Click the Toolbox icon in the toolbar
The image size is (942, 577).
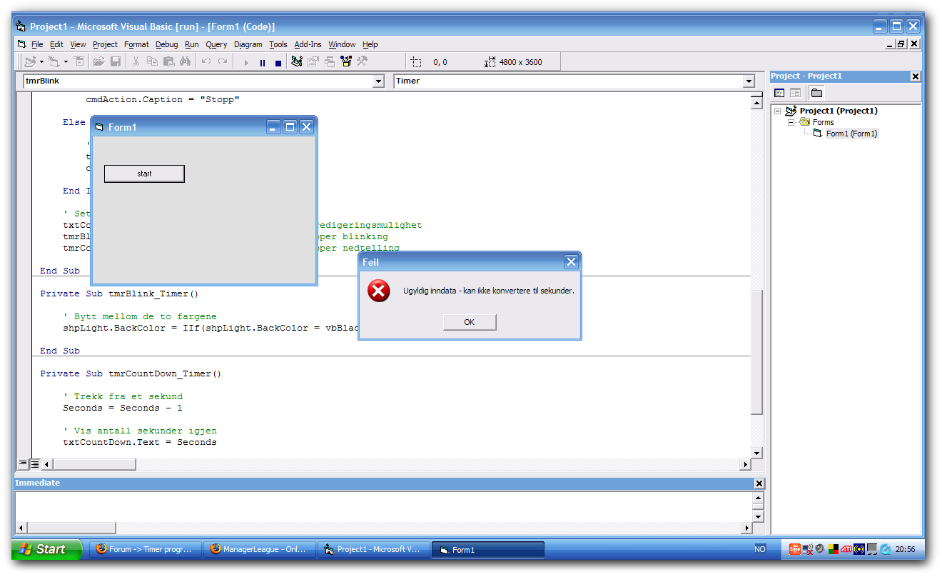[x=363, y=62]
